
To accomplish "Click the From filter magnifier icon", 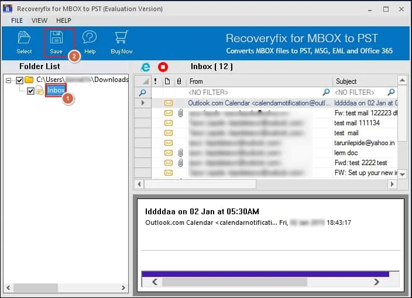I will [x=326, y=92].
